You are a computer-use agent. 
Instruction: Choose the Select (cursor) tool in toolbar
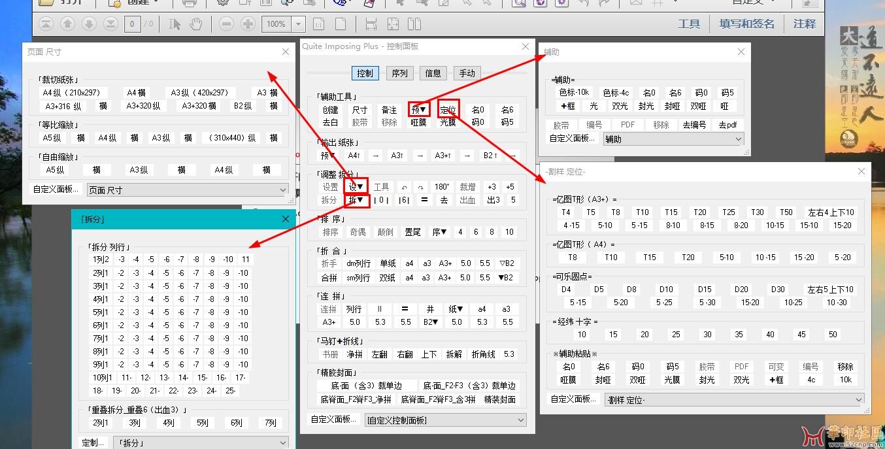(175, 24)
